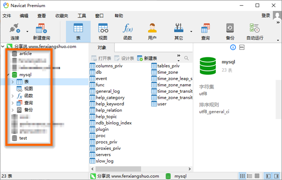Open the Automation (自动运行) toolbar icon
The image size is (282, 180).
(x=255, y=32)
